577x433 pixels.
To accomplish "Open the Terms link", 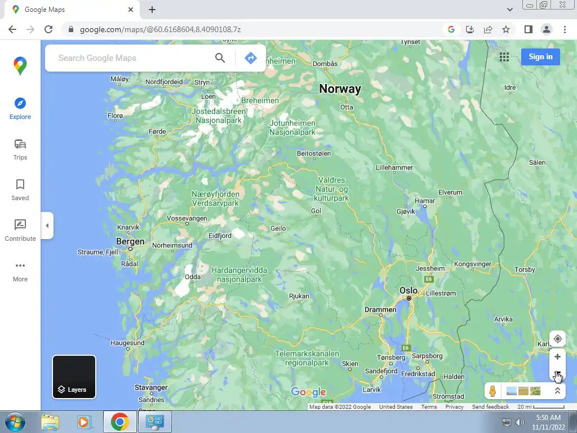I will pyautogui.click(x=429, y=407).
